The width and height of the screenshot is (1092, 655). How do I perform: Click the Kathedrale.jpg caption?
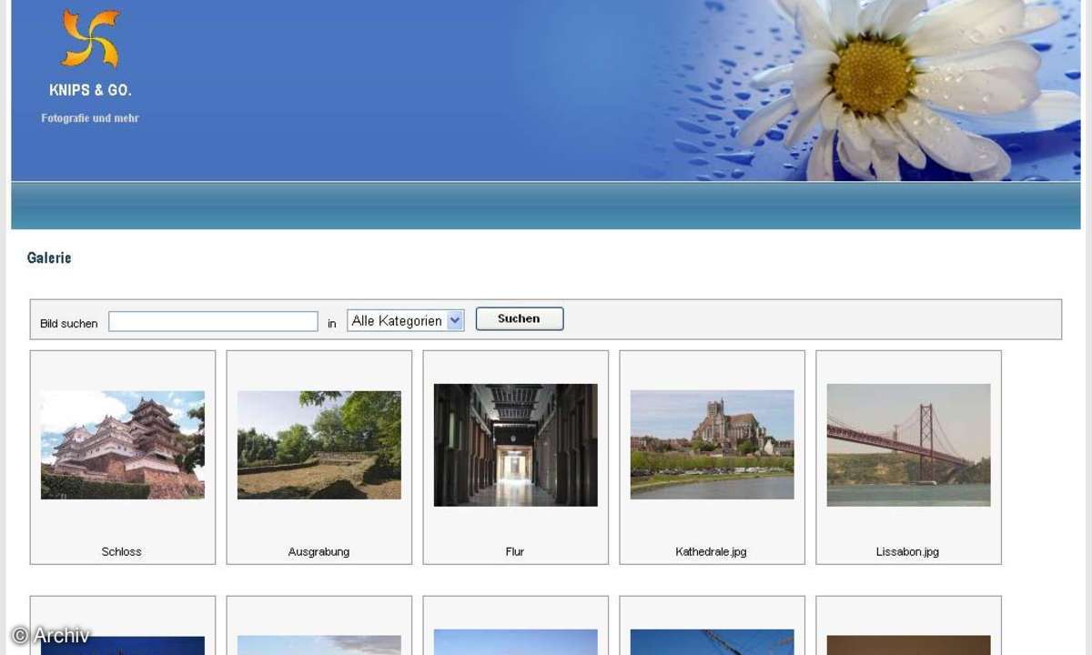712,551
